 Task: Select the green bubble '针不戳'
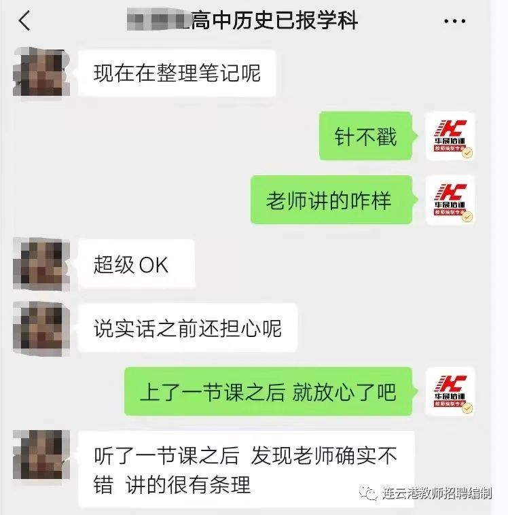click(x=366, y=136)
